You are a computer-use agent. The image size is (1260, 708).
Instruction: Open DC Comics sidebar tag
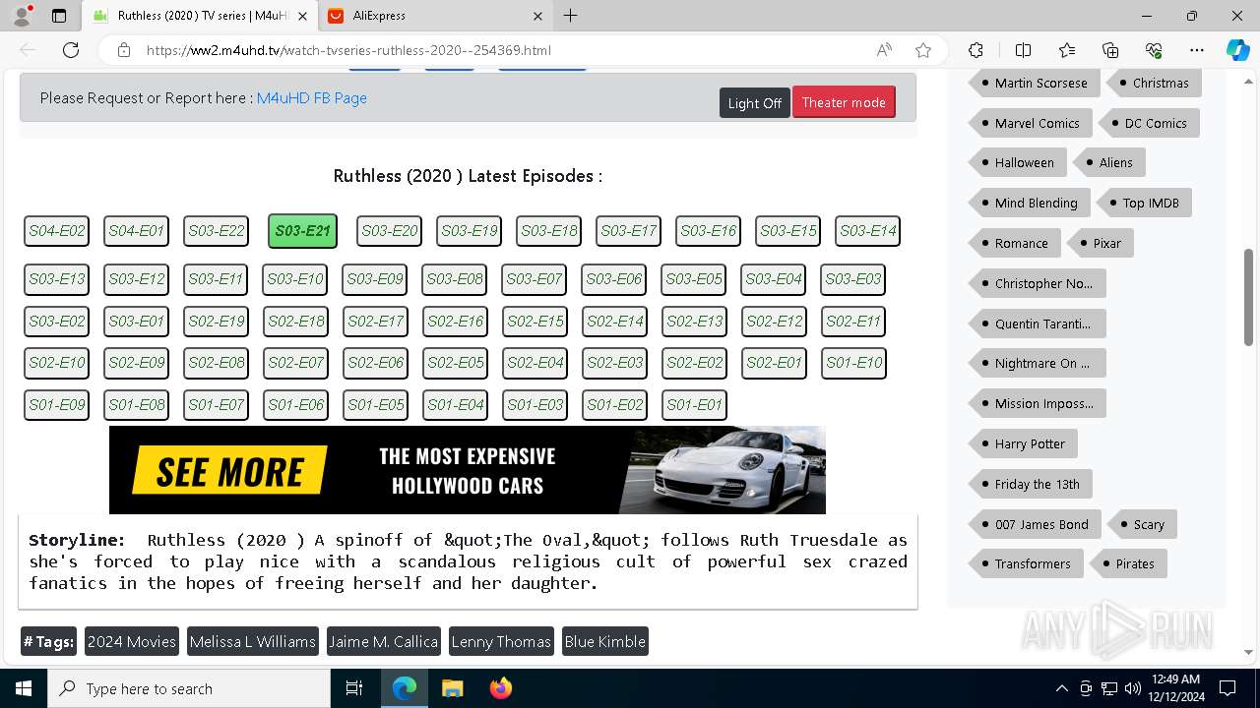coord(1148,124)
